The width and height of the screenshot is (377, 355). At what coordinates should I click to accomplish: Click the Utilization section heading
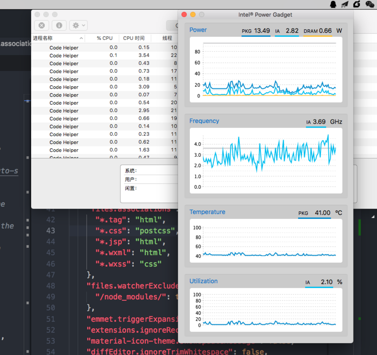coord(204,281)
